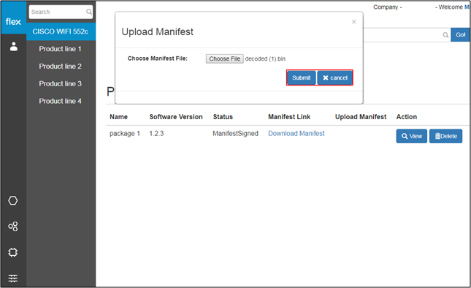The height and width of the screenshot is (288, 471).
Task: Click the package 1 name cell
Action: (125, 134)
